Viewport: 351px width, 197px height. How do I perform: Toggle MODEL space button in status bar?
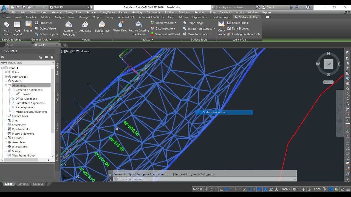pyautogui.click(x=197, y=189)
